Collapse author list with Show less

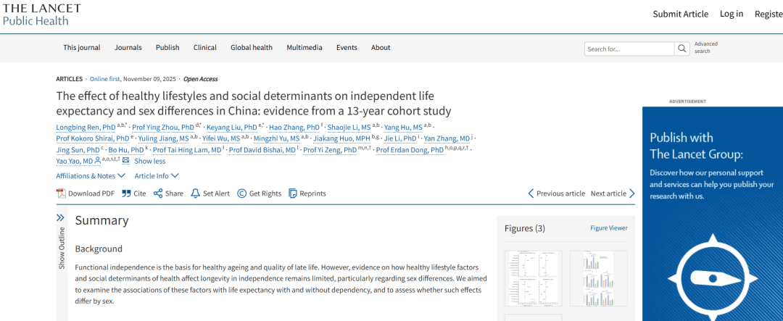[149, 161]
